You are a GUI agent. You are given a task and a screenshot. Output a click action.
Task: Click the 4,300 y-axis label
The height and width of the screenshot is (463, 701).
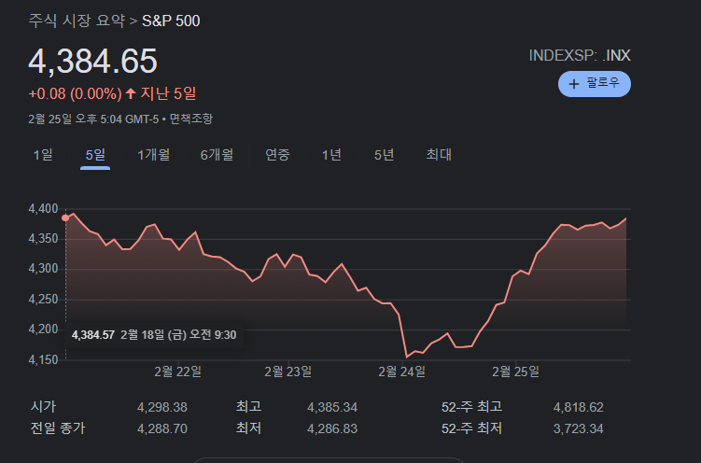click(43, 269)
